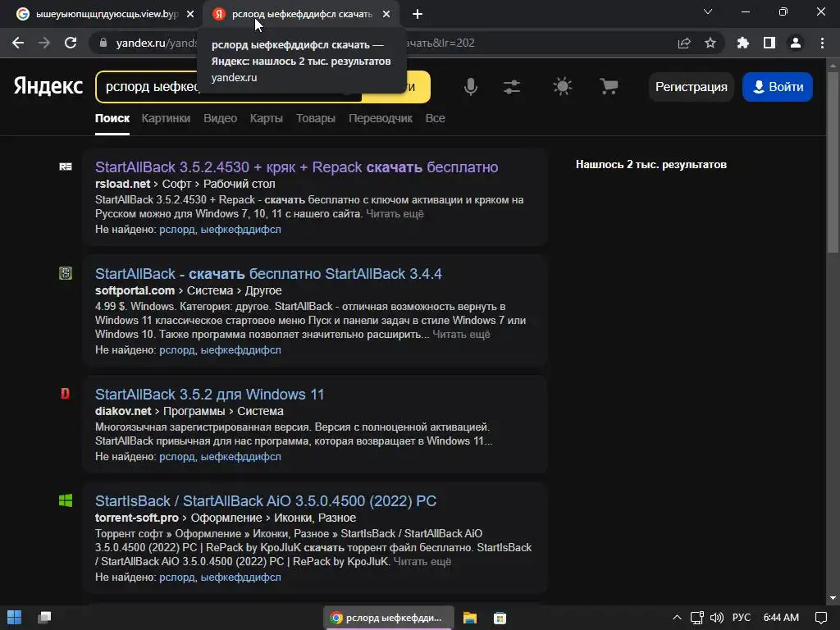Open network status tray icon
Viewport: 840px width, 630px height.
(696, 618)
